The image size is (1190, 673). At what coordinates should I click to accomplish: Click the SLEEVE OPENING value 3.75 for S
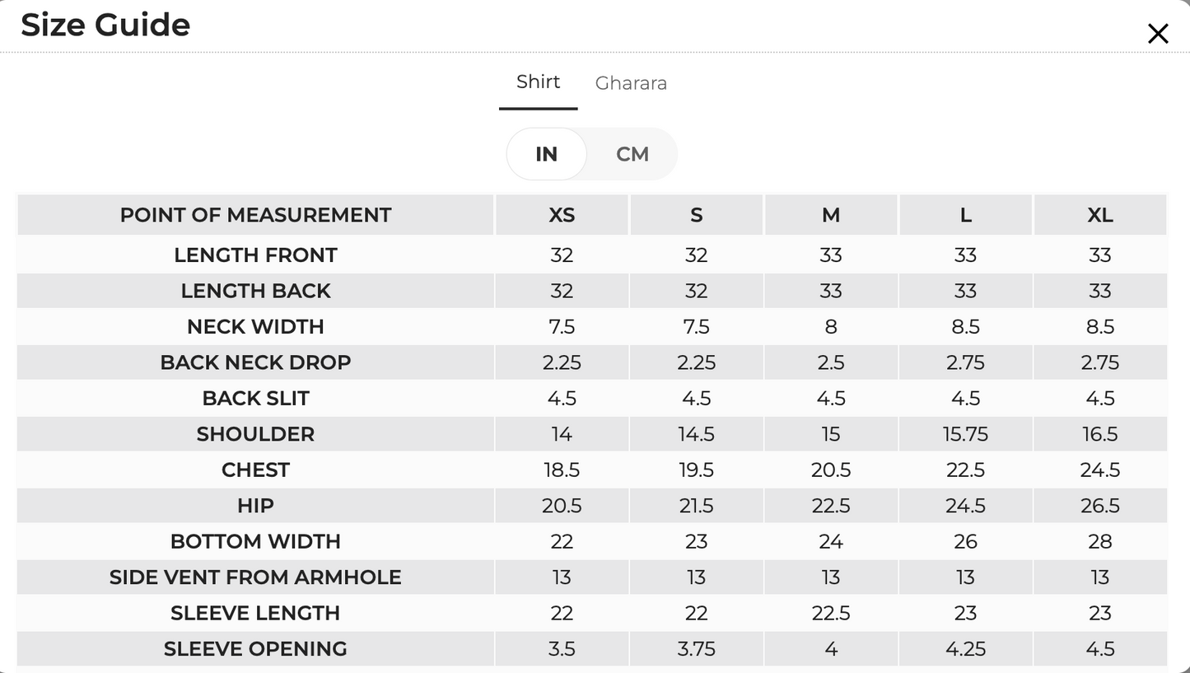click(696, 648)
